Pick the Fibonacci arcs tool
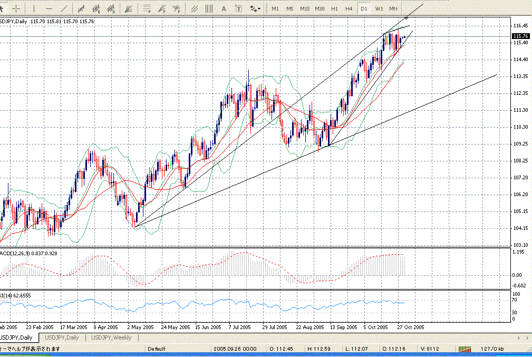 tap(177, 9)
